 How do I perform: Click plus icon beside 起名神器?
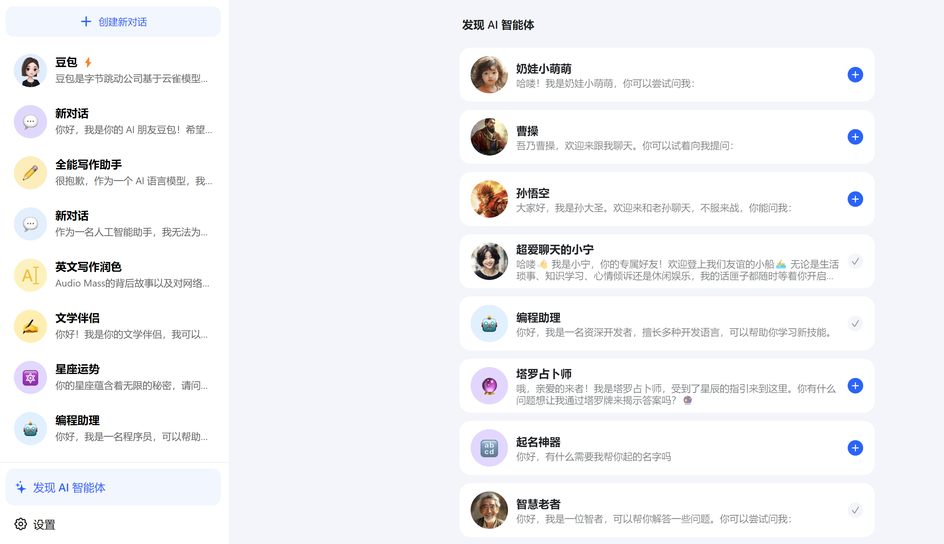855,448
